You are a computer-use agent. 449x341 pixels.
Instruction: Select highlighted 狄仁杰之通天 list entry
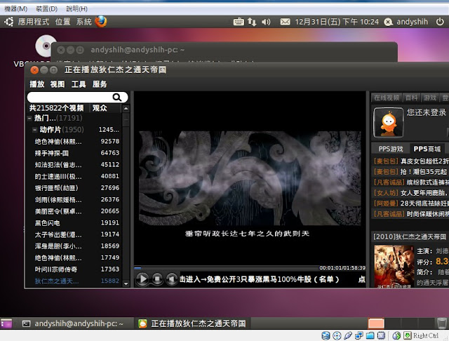click(77, 281)
